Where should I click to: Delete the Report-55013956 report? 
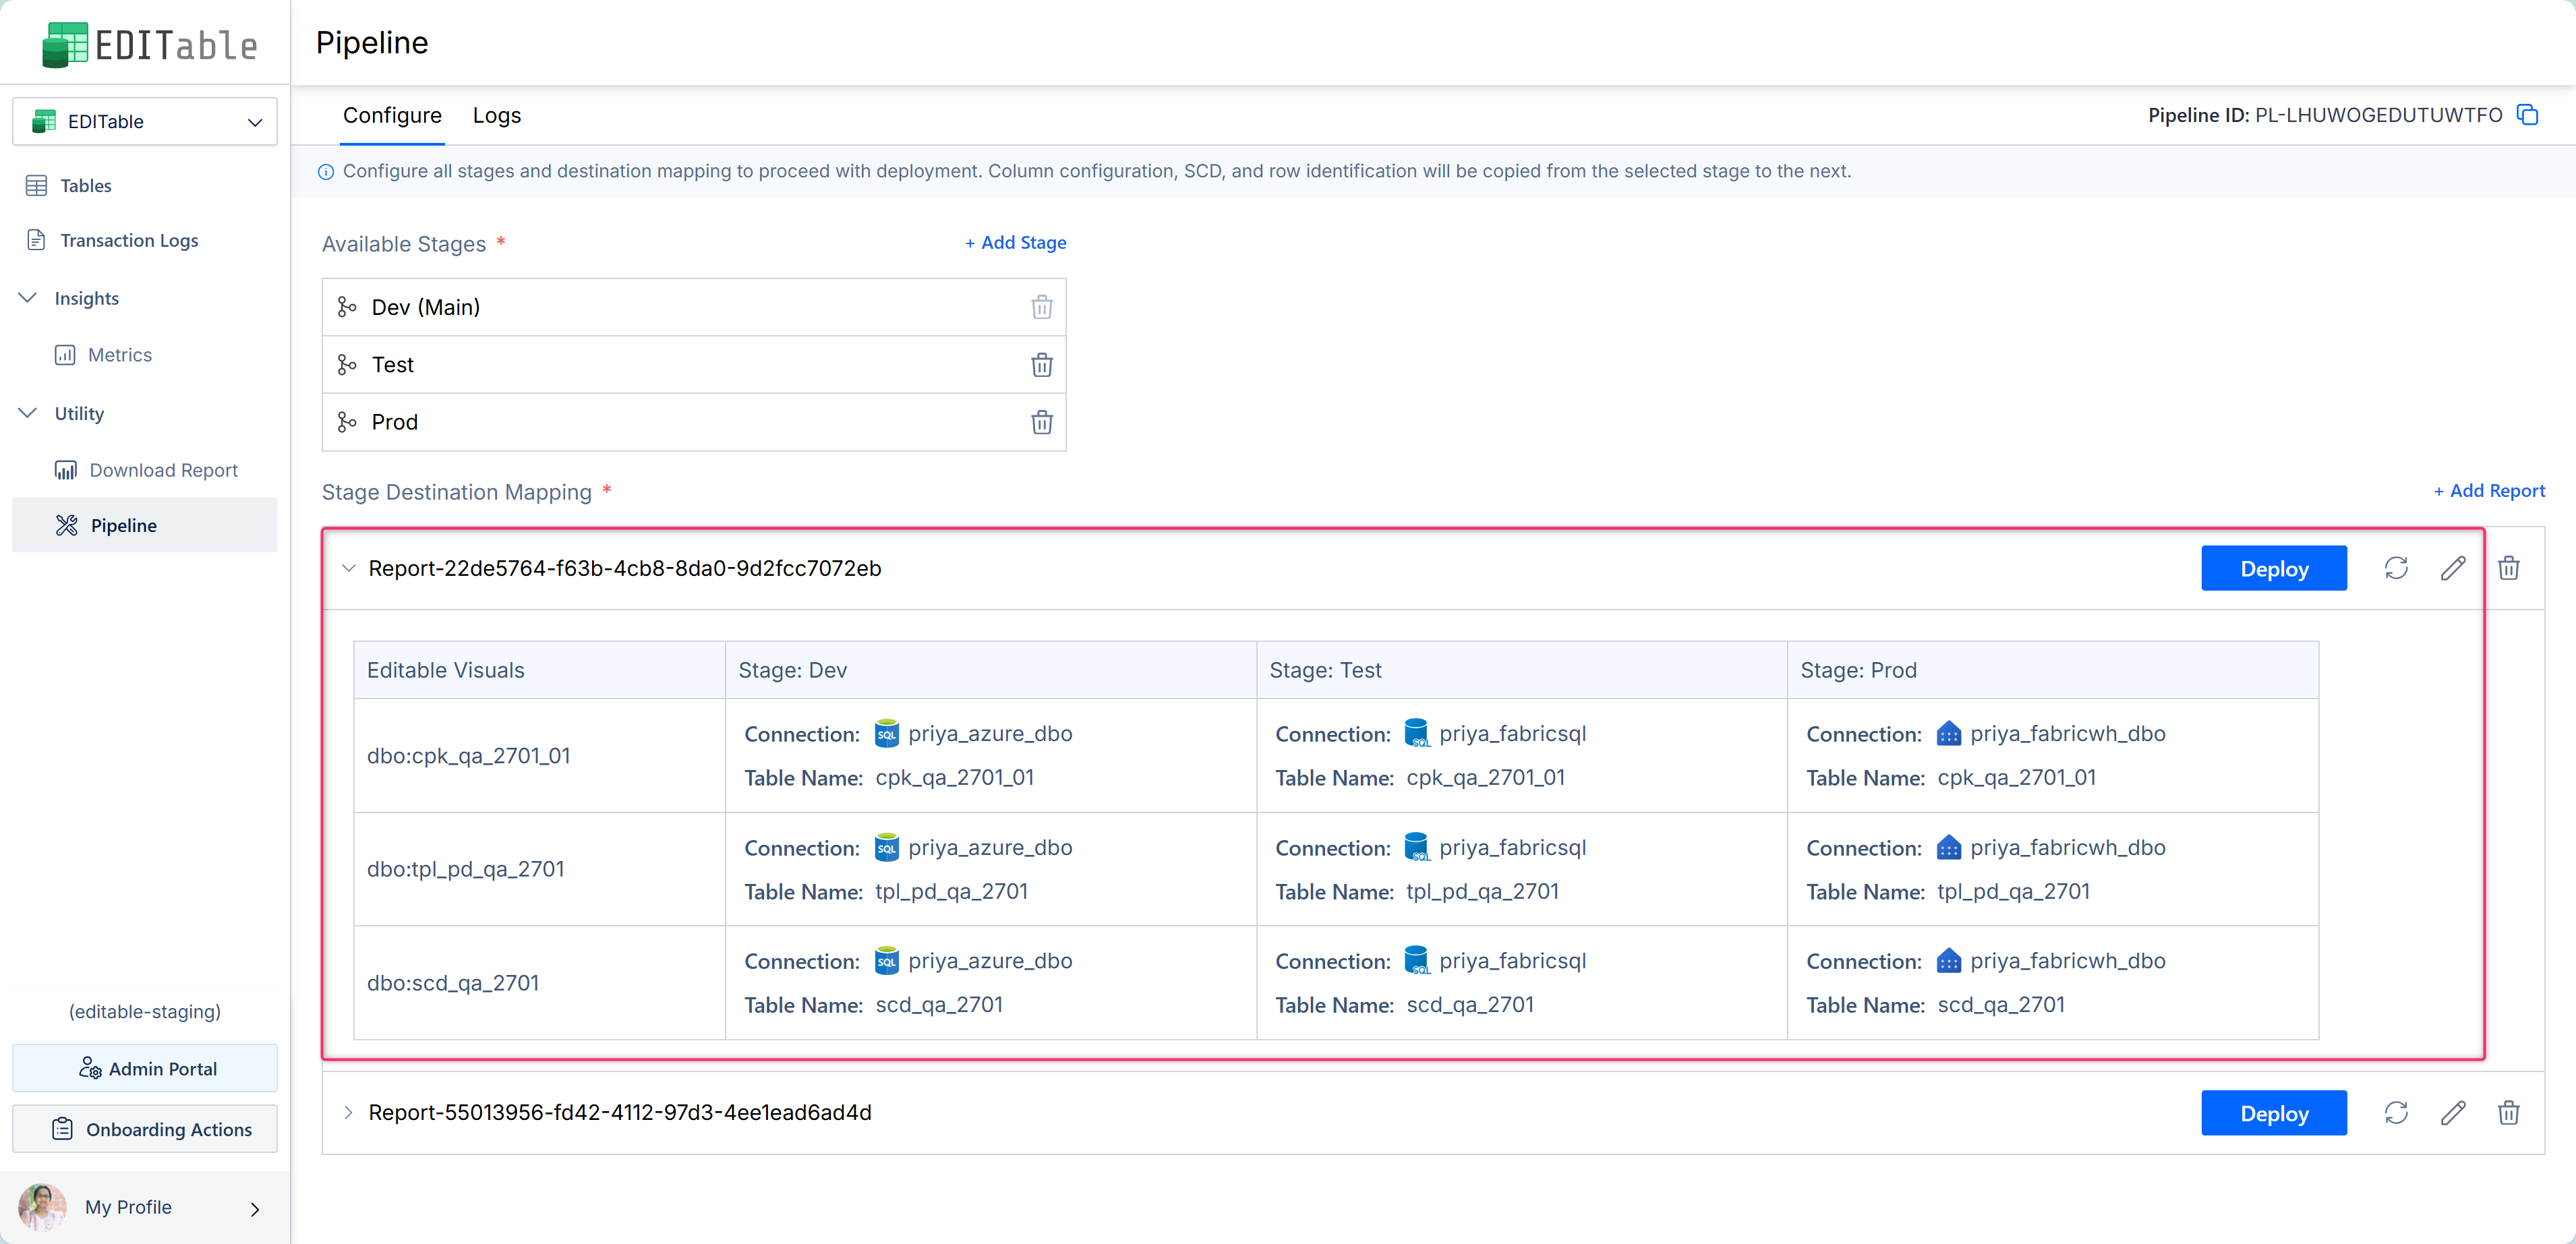point(2508,1113)
